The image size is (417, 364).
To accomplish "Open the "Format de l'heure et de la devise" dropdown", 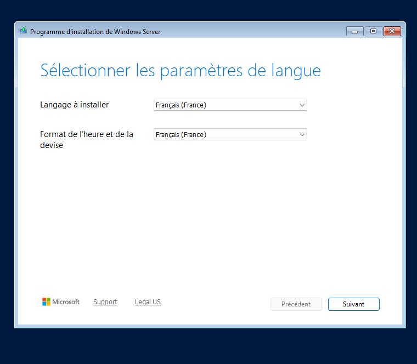I will 230,134.
